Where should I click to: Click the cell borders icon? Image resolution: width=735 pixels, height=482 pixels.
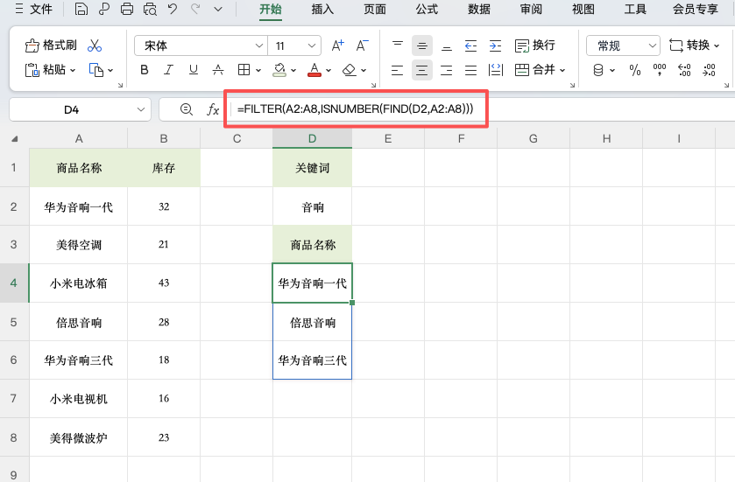(244, 70)
